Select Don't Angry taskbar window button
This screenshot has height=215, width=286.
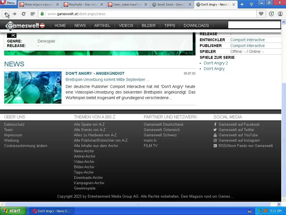pos(52,211)
